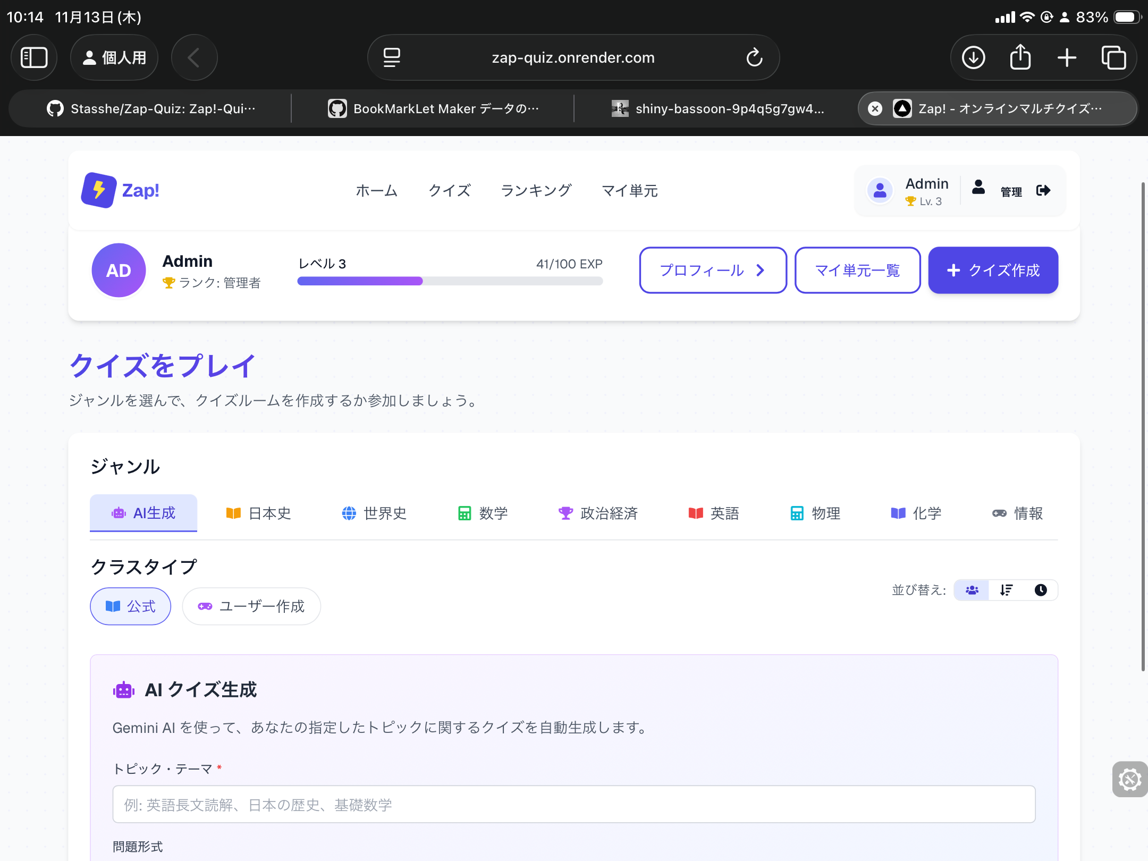The image size is (1148, 861).
Task: Open the user profile person icon in header
Action: coord(978,187)
